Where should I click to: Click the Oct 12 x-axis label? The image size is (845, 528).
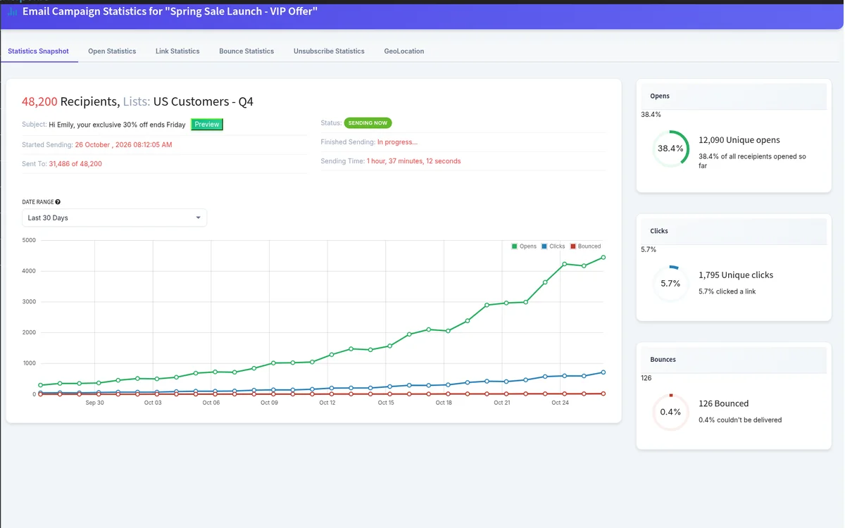coord(327,403)
